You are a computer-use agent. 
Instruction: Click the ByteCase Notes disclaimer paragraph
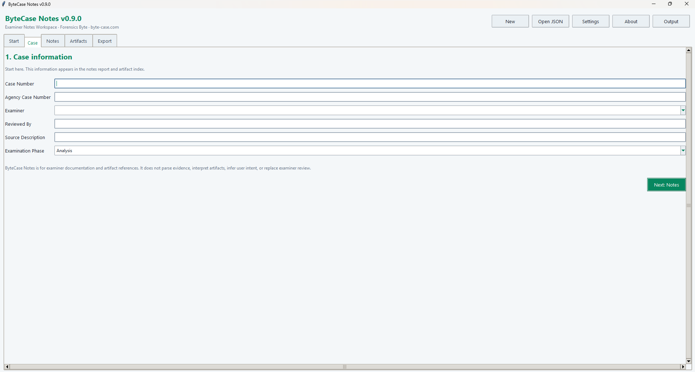158,168
